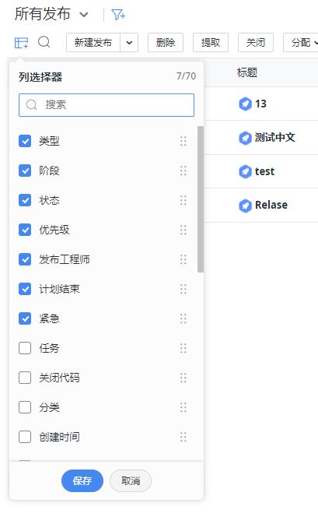
Task: Enable the 任务 column checkbox
Action: coord(25,348)
